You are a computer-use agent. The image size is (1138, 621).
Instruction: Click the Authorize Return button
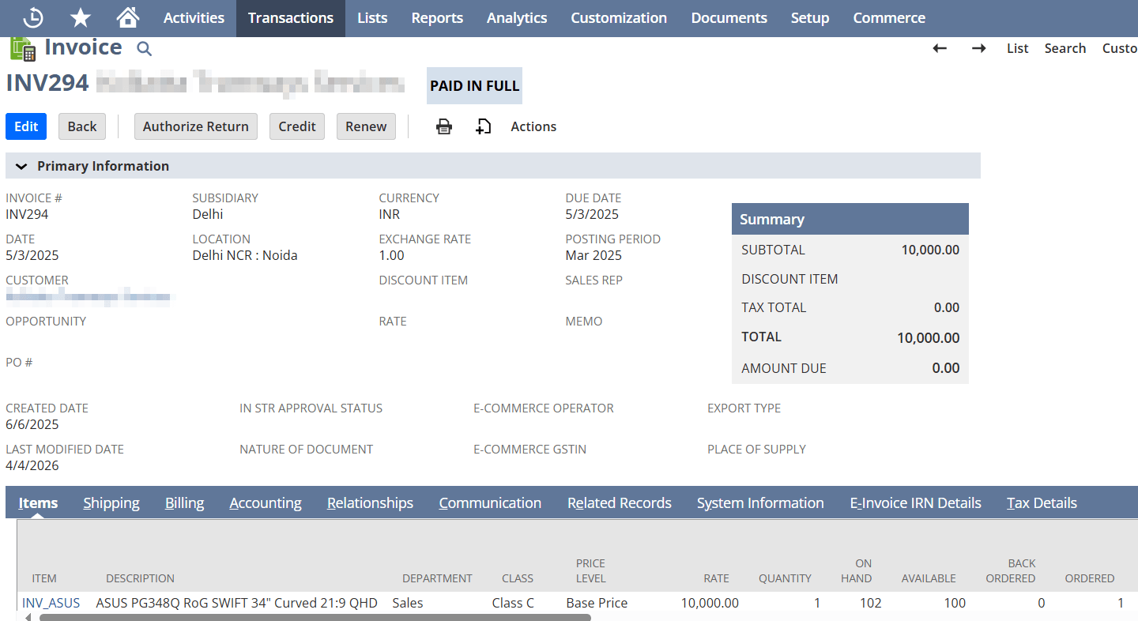click(x=195, y=126)
